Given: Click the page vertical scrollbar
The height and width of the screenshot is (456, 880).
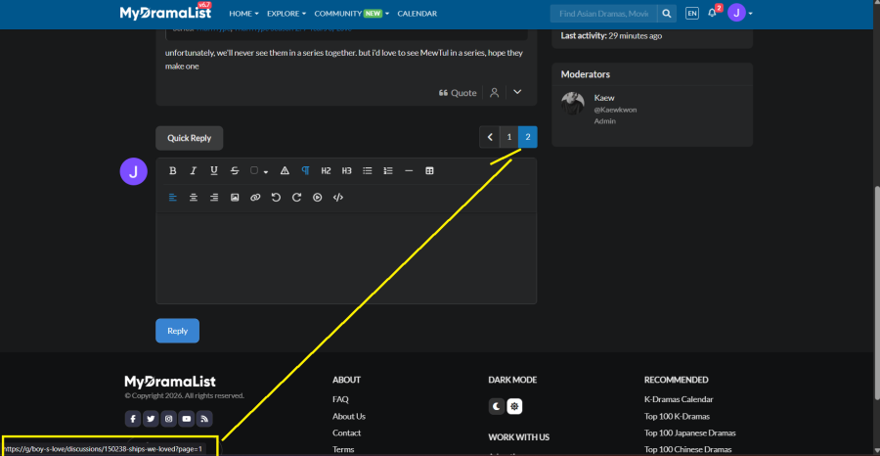Looking at the screenshot, I should coord(876,292).
